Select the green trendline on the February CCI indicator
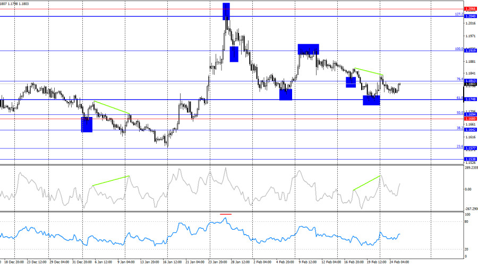This screenshot has height=266, width=478. pos(366,183)
